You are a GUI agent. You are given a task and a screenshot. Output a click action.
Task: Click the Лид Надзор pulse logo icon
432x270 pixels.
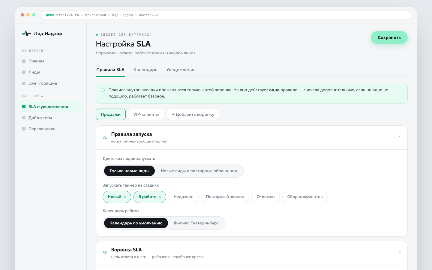click(26, 34)
